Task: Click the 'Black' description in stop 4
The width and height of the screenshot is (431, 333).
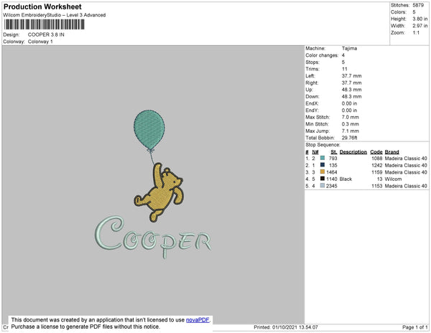Action: coord(346,179)
